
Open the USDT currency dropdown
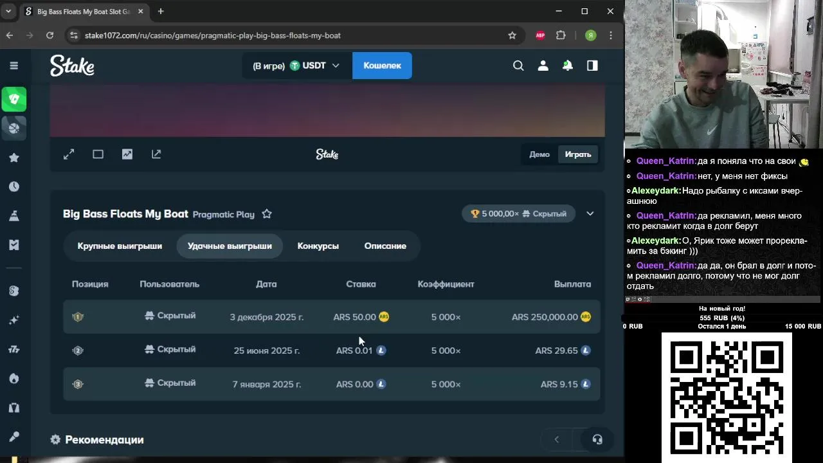point(296,66)
